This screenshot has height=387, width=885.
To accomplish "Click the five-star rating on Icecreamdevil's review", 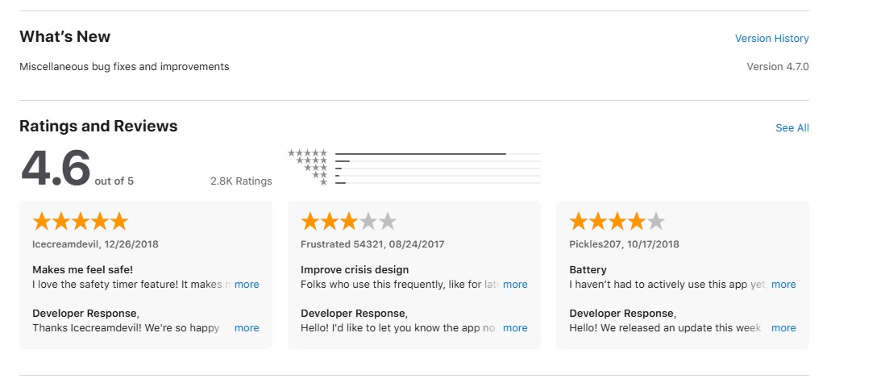I will tap(80, 222).
